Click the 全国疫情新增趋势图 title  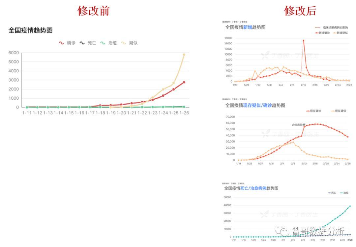(245, 27)
